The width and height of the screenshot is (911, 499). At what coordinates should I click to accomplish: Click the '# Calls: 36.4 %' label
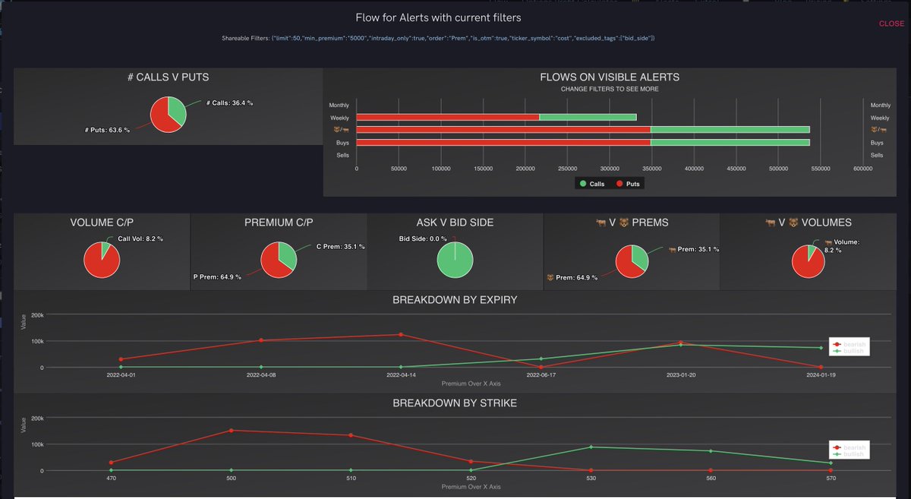click(x=229, y=103)
